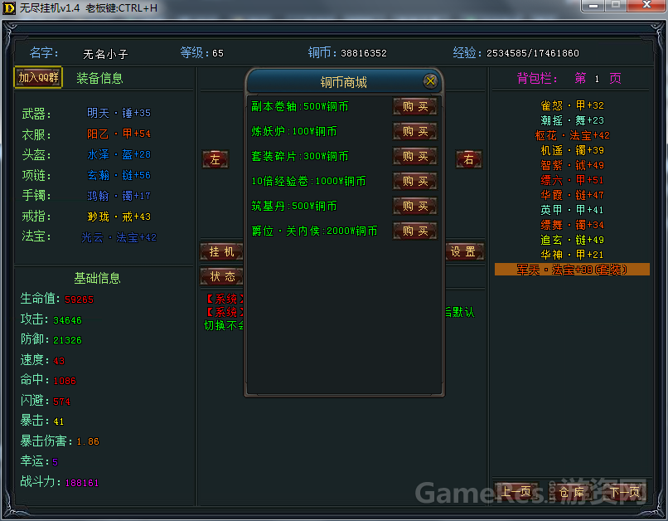Purchase the 爵位·关内侯 title
This screenshot has height=521, width=668.
click(414, 231)
